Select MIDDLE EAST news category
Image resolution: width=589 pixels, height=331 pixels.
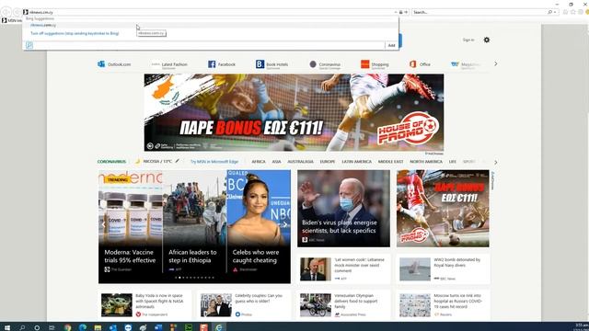tap(390, 162)
